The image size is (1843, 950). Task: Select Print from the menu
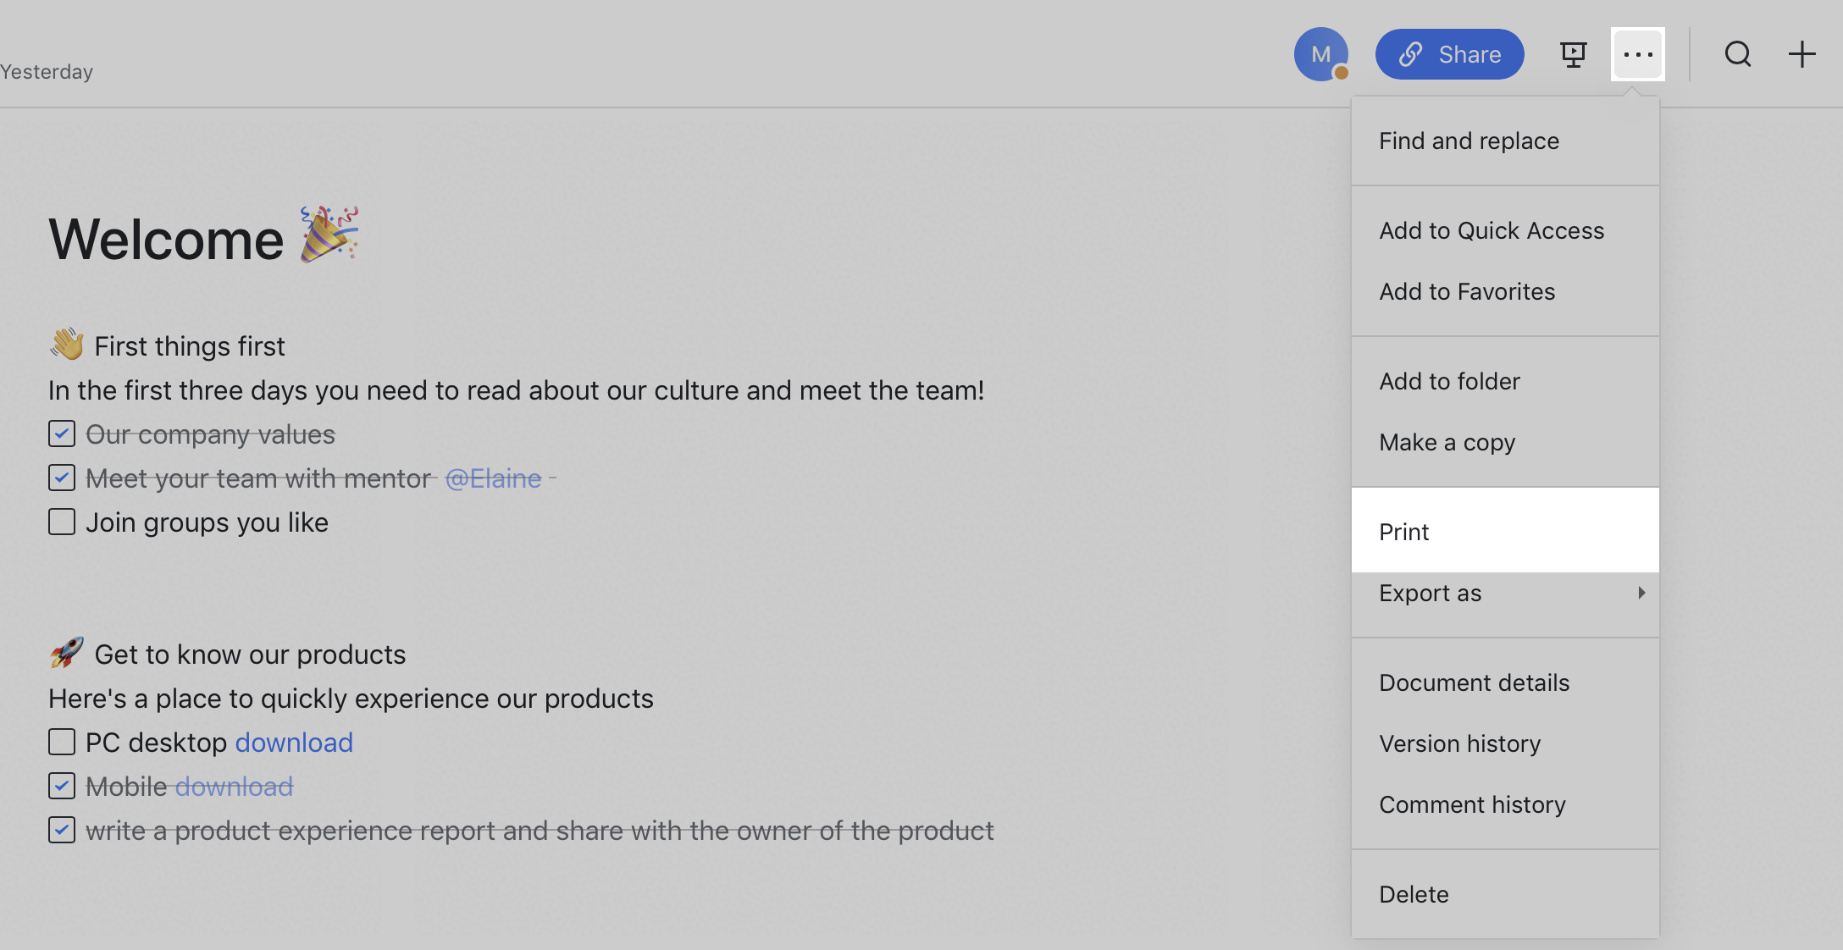point(1403,532)
